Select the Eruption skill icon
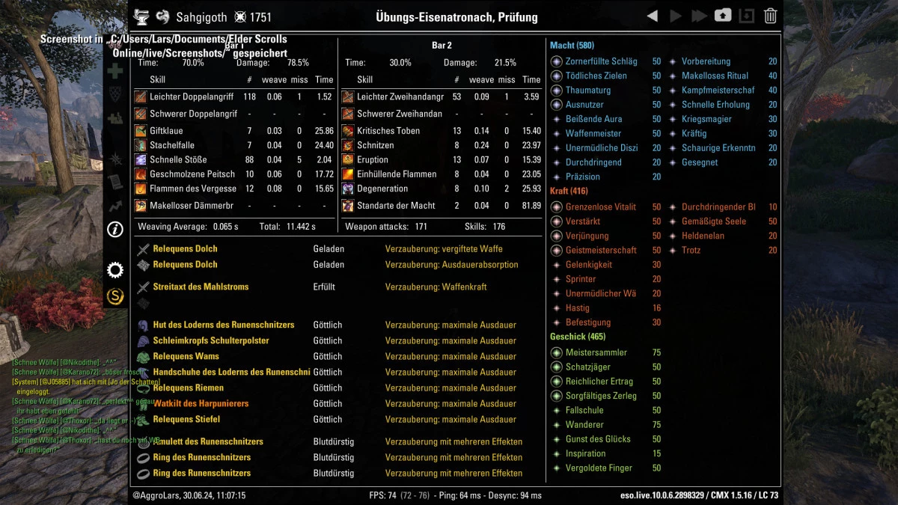 click(348, 159)
